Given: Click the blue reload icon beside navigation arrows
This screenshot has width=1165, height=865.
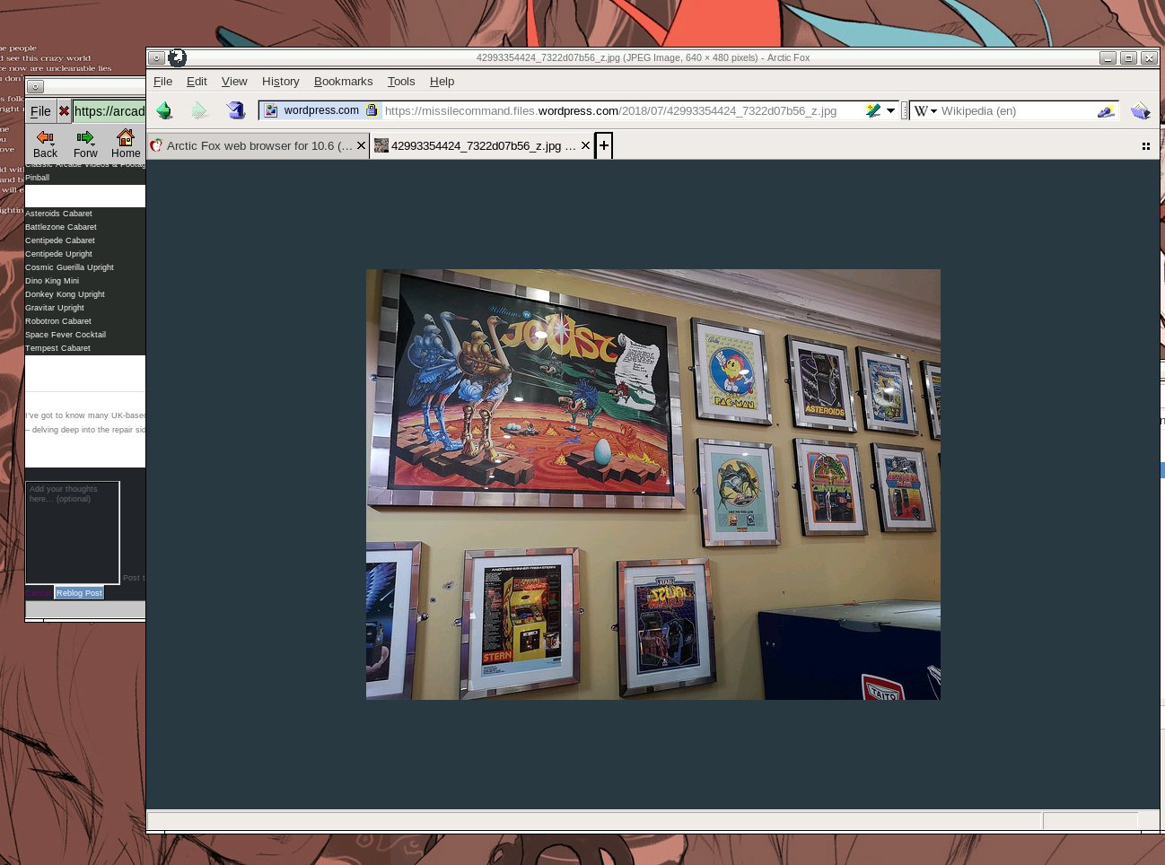Looking at the screenshot, I should click(236, 110).
